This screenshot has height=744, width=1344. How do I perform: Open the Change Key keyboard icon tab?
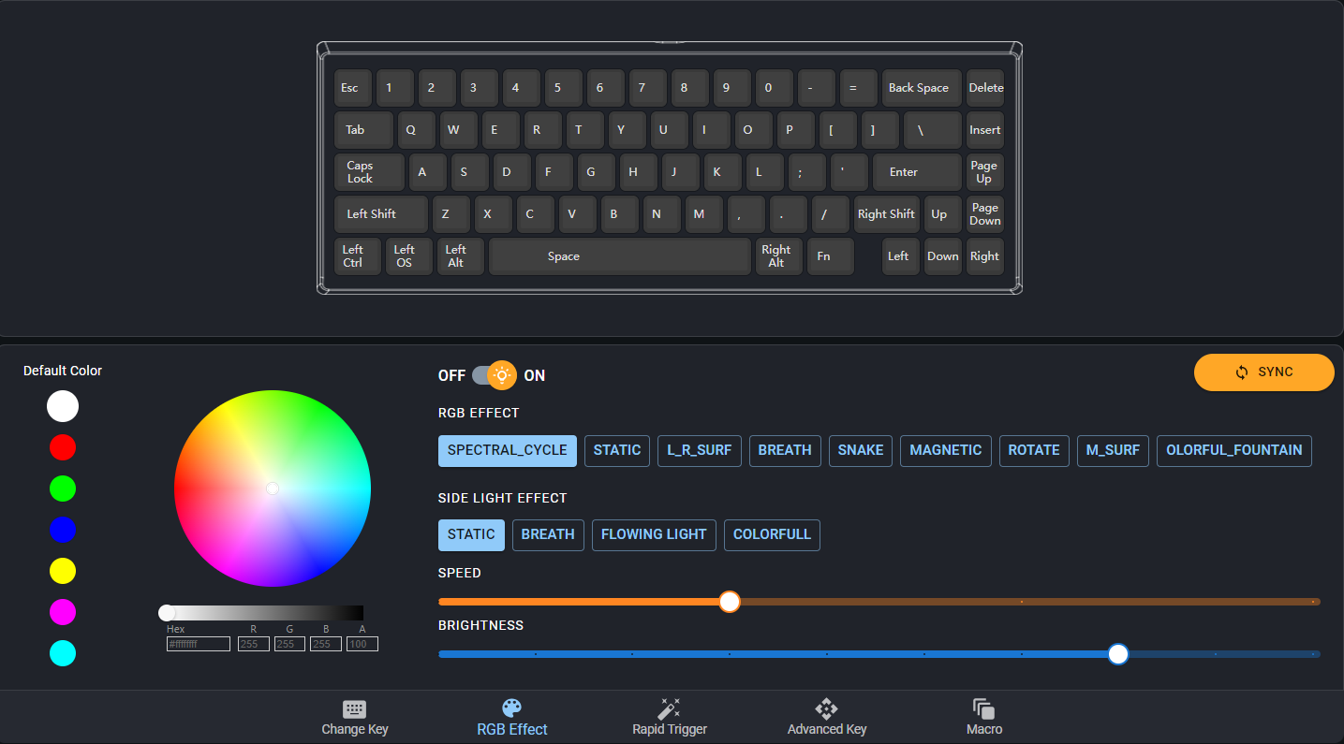(x=354, y=709)
